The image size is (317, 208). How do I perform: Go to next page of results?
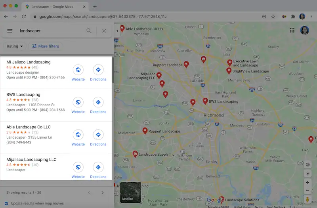pyautogui.click(x=102, y=193)
